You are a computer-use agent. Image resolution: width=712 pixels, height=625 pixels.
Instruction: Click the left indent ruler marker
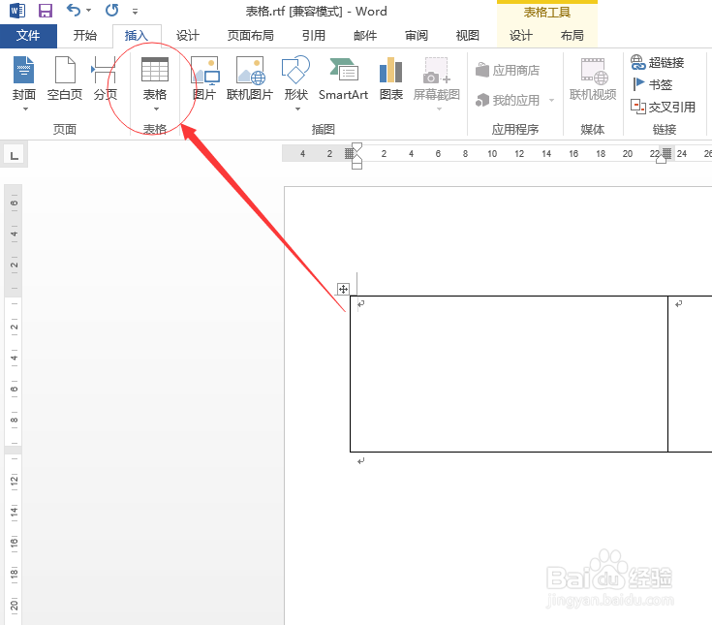tap(356, 167)
